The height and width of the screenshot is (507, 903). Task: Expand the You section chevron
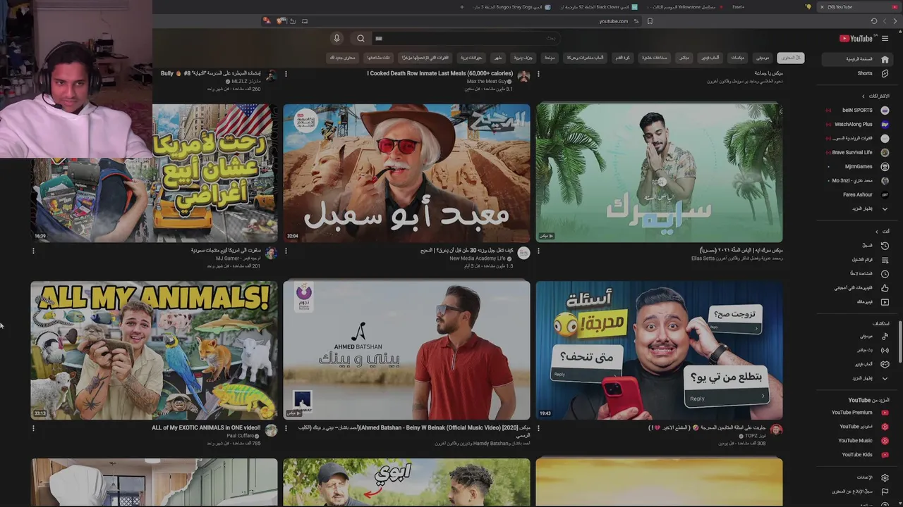coord(877,232)
